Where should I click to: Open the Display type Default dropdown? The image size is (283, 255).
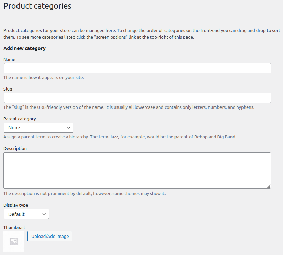[26, 214]
